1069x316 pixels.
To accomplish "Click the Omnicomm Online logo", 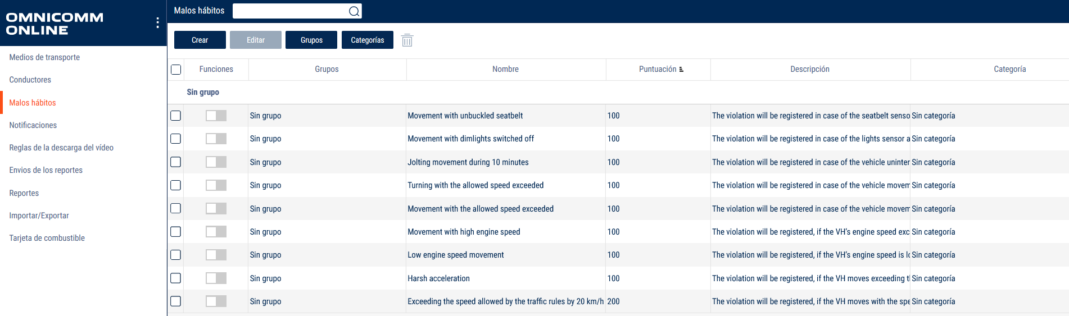I will click(x=55, y=24).
